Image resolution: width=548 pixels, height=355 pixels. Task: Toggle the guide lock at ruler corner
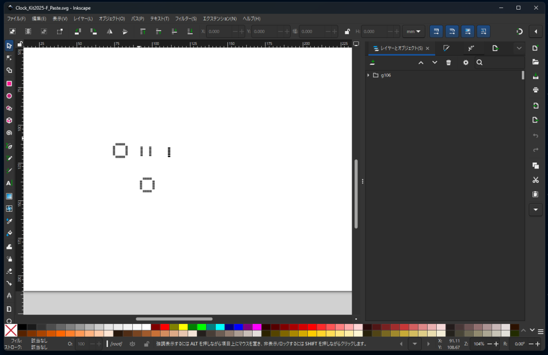pos(20,44)
